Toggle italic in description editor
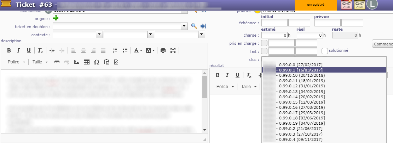This screenshot has width=393, height=143. (x=18, y=50)
